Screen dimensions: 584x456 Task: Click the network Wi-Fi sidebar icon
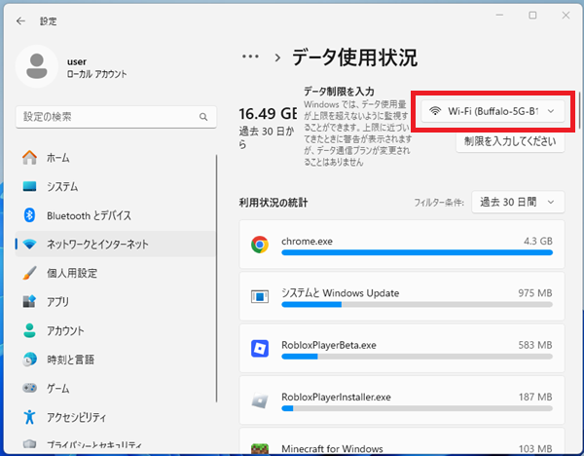click(29, 245)
